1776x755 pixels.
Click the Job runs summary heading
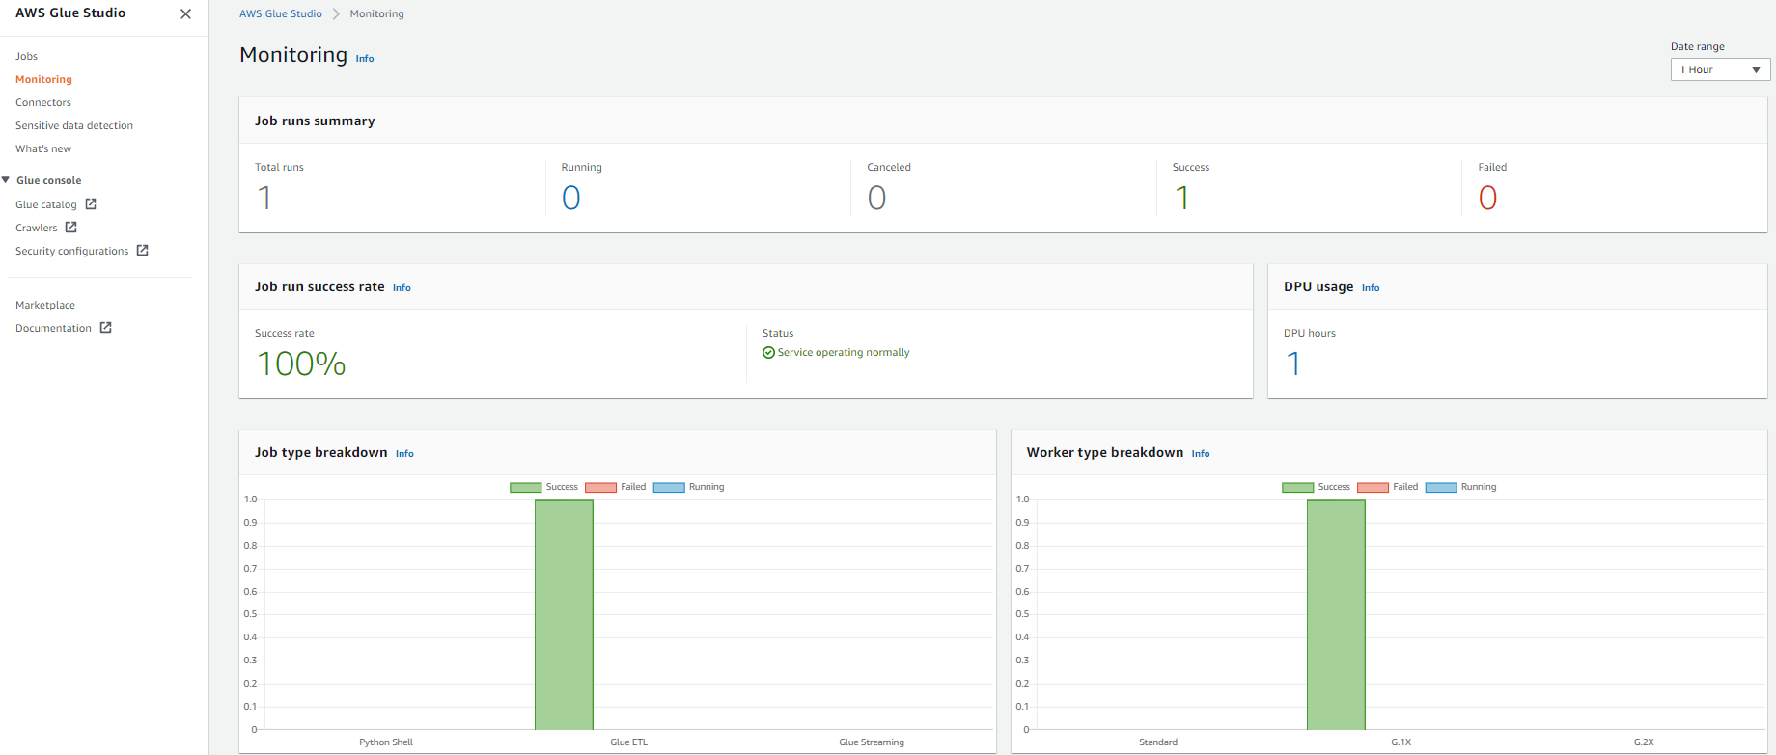pyautogui.click(x=315, y=121)
